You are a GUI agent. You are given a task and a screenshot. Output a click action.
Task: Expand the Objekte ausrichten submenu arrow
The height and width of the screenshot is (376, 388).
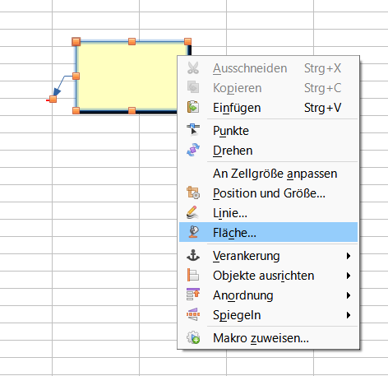(x=349, y=276)
